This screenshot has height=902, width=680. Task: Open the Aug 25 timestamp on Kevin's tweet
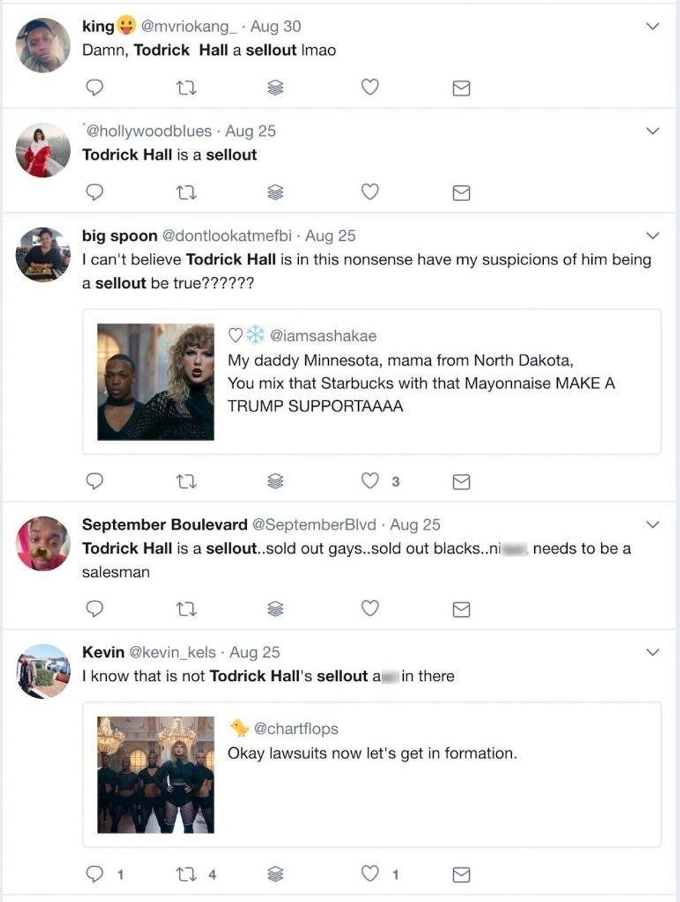[255, 652]
